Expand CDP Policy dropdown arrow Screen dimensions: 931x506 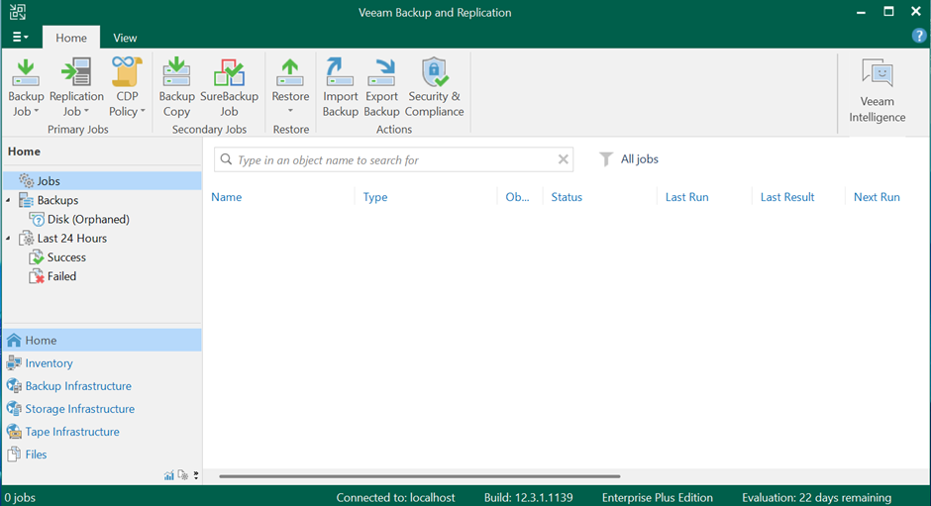(x=143, y=112)
